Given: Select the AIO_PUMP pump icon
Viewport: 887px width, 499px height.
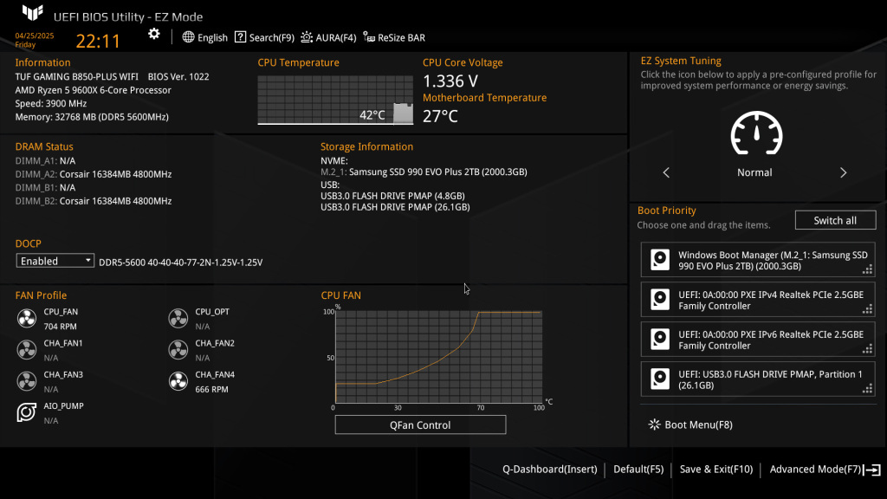Looking at the screenshot, I should pos(27,412).
